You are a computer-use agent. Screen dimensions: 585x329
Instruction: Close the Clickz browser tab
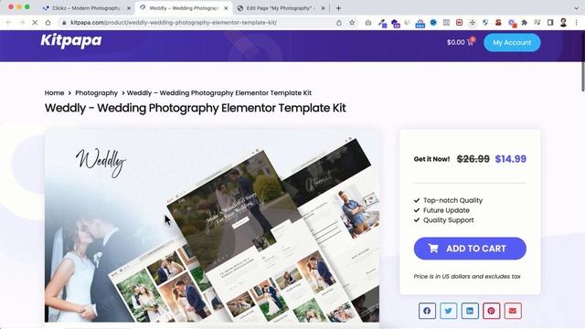129,8
